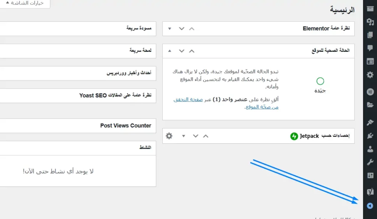This screenshot has width=377, height=219.
Task: Open the خيارات الشاشة screen options dropdown
Action: pyautogui.click(x=25, y=3)
